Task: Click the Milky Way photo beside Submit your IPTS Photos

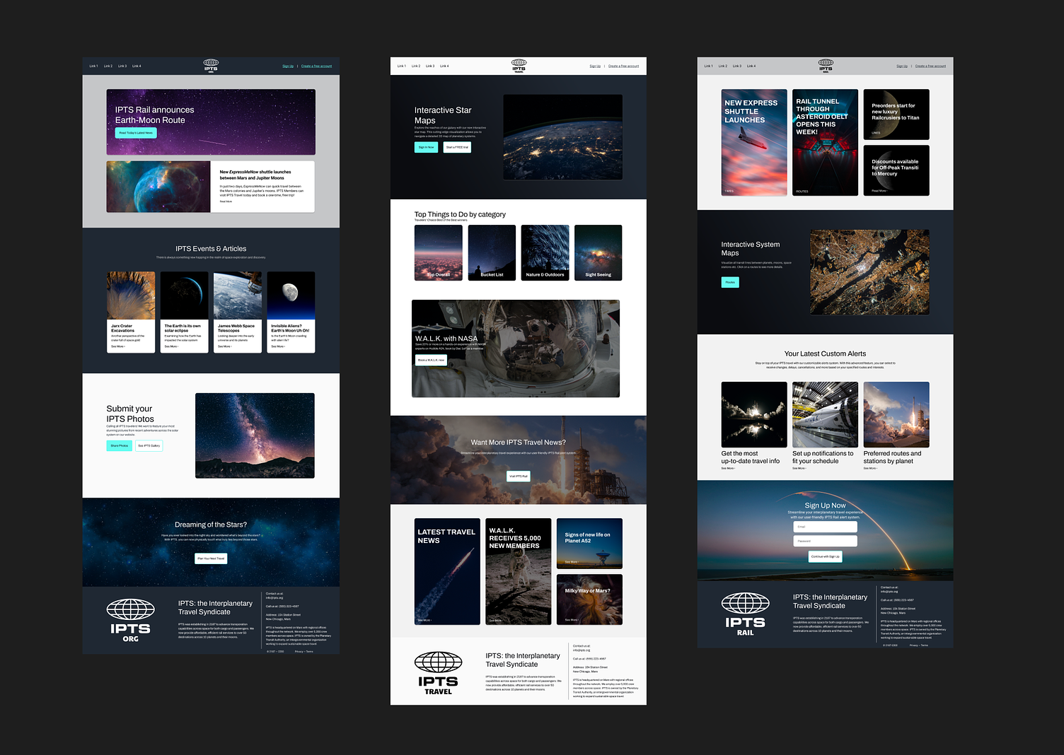Action: point(255,435)
